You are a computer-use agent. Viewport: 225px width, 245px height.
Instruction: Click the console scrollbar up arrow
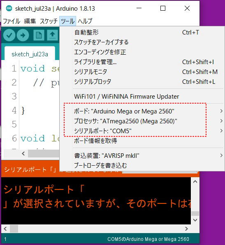[195, 182]
